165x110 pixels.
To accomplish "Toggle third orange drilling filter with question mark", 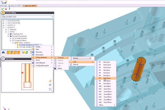I will (15, 52).
